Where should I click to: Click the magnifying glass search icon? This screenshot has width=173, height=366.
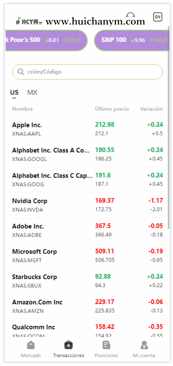[x=21, y=72]
